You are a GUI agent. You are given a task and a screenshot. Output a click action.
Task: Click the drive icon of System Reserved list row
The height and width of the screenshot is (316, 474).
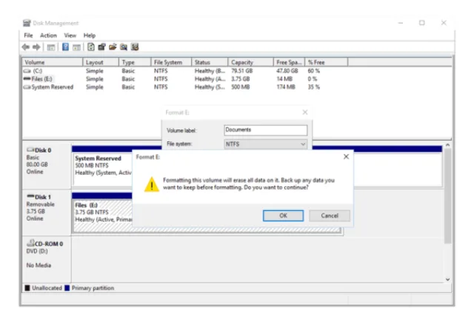pos(27,87)
